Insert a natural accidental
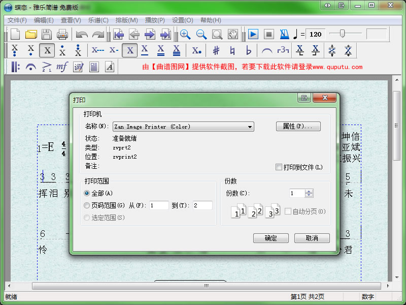The height and width of the screenshot is (305, 406). point(232,50)
